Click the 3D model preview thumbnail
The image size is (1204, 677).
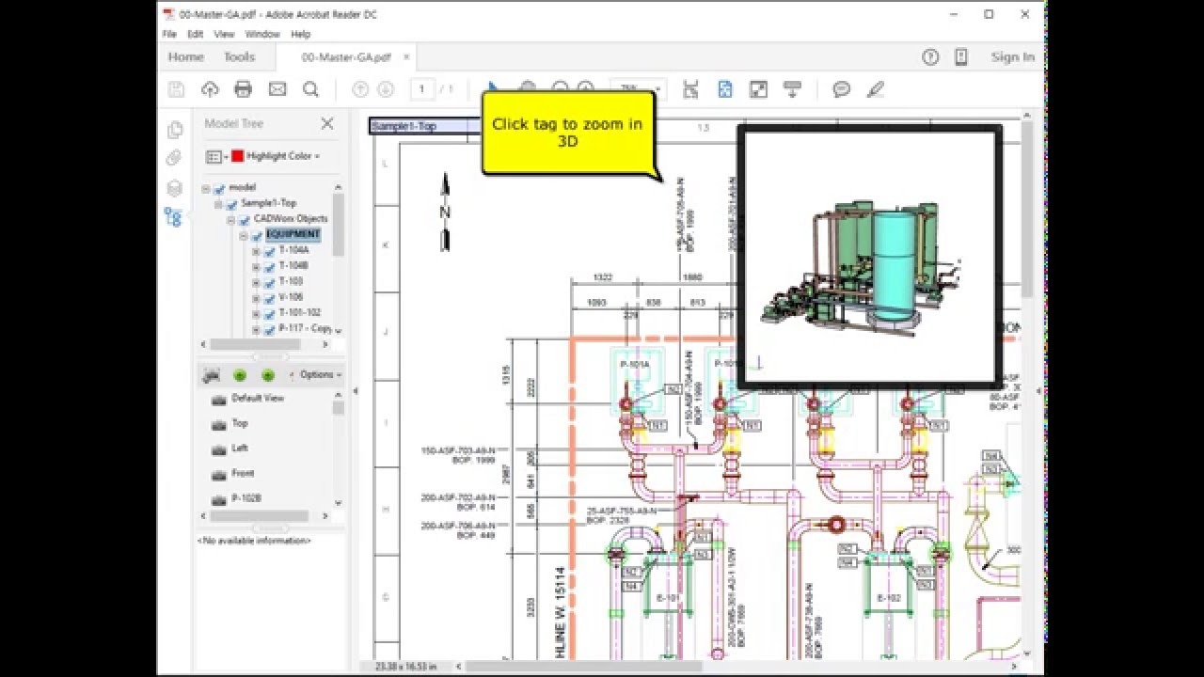point(870,256)
